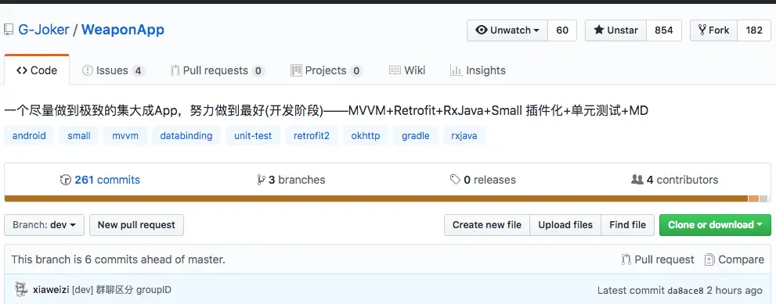The height and width of the screenshot is (304, 776).
Task: Switch to the Code tab
Action: [x=37, y=70]
